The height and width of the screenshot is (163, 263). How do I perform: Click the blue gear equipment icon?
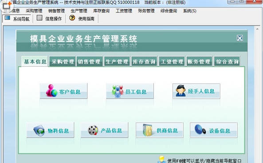(x=200, y=129)
